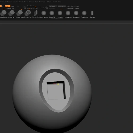Click the Focal Shift slider
The height and width of the screenshot is (133, 133).
[x=35, y=6]
